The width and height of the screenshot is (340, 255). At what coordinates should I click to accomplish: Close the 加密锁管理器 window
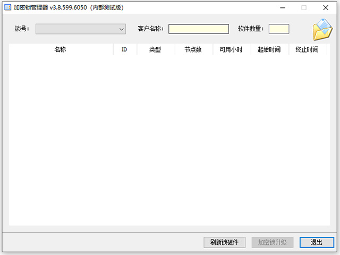pyautogui.click(x=326, y=7)
